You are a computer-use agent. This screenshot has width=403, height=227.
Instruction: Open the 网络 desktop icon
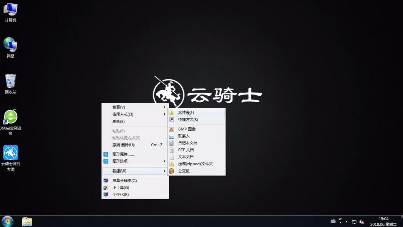10,47
